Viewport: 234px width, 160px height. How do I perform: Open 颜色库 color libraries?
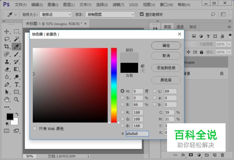click(x=166, y=80)
